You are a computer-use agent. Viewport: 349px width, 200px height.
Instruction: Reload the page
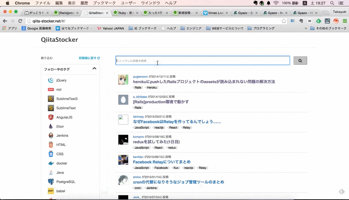(x=20, y=21)
